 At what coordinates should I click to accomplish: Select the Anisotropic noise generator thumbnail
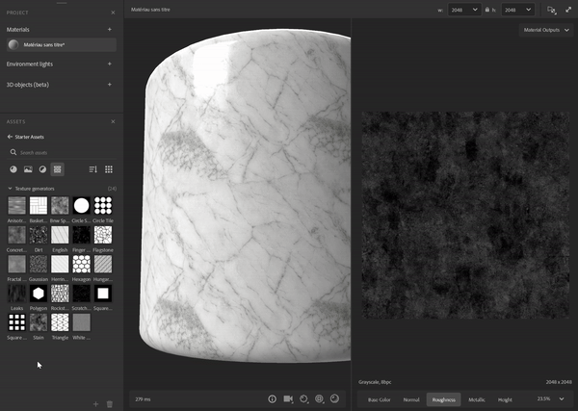coord(17,206)
